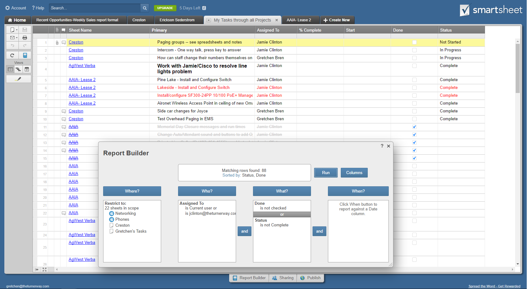This screenshot has width=527, height=289.
Task: Expand new sheet dropdown arrow
Action: (x=17, y=30)
